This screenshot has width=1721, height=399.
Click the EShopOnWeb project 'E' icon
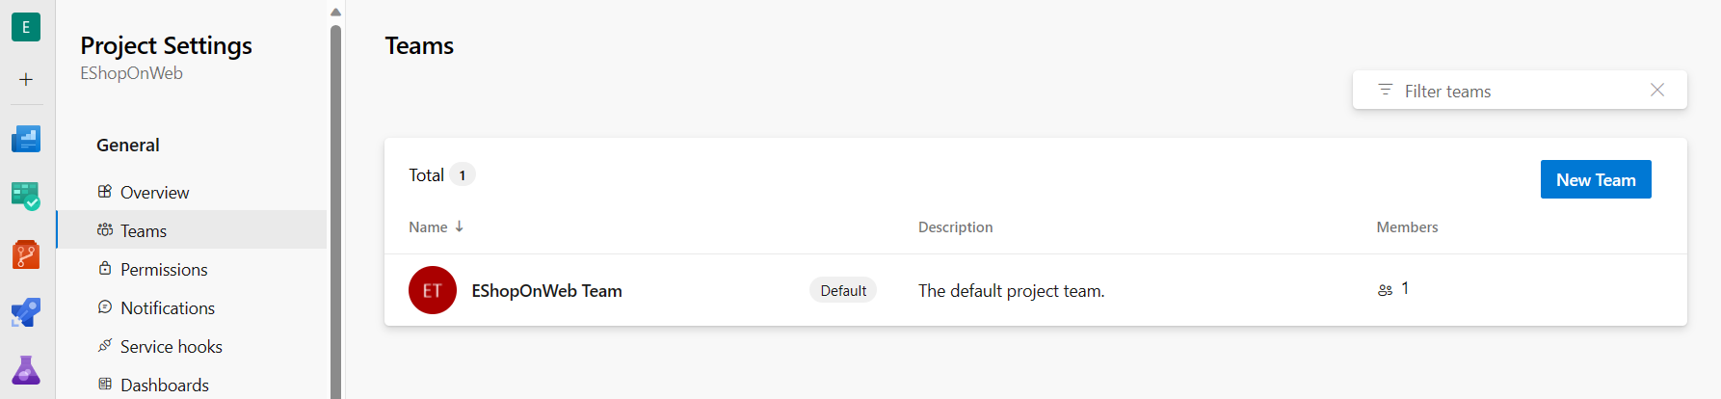(26, 27)
